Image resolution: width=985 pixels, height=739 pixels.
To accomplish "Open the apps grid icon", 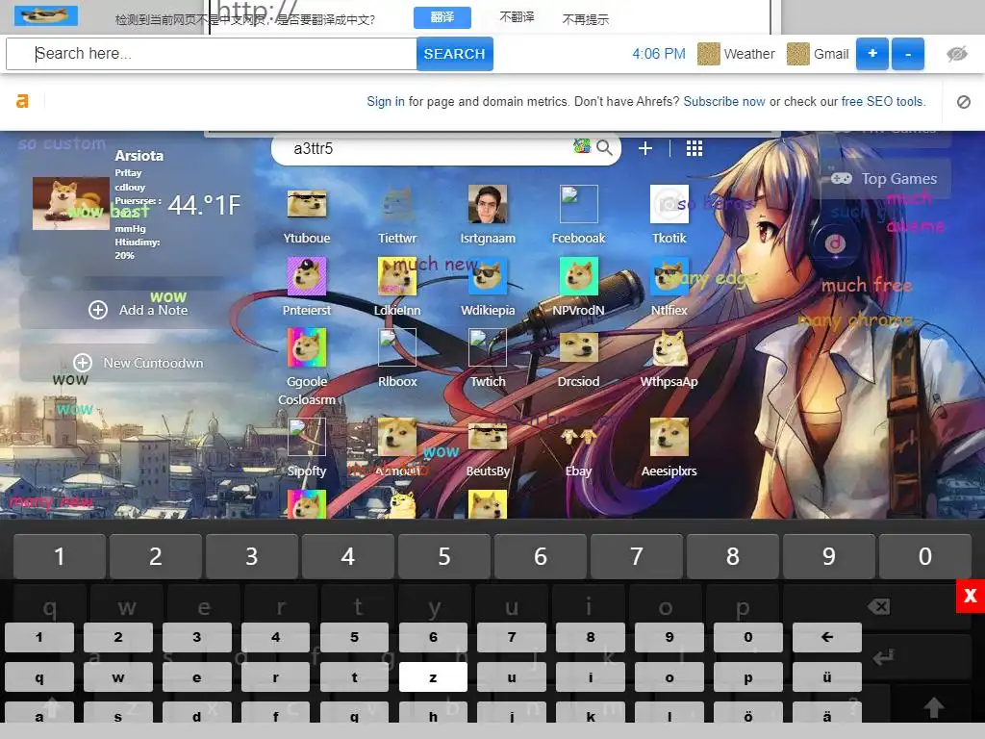I will (x=695, y=148).
